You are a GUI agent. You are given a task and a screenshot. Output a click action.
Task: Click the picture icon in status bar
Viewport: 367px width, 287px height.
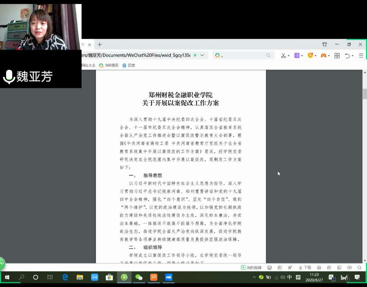click(x=269, y=268)
